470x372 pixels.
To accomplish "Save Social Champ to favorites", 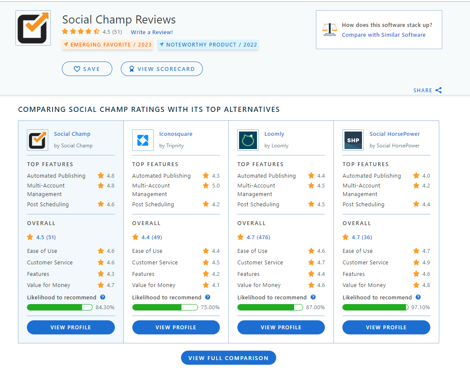I will [x=87, y=69].
